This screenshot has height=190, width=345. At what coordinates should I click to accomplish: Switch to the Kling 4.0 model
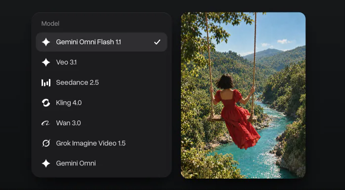point(101,103)
